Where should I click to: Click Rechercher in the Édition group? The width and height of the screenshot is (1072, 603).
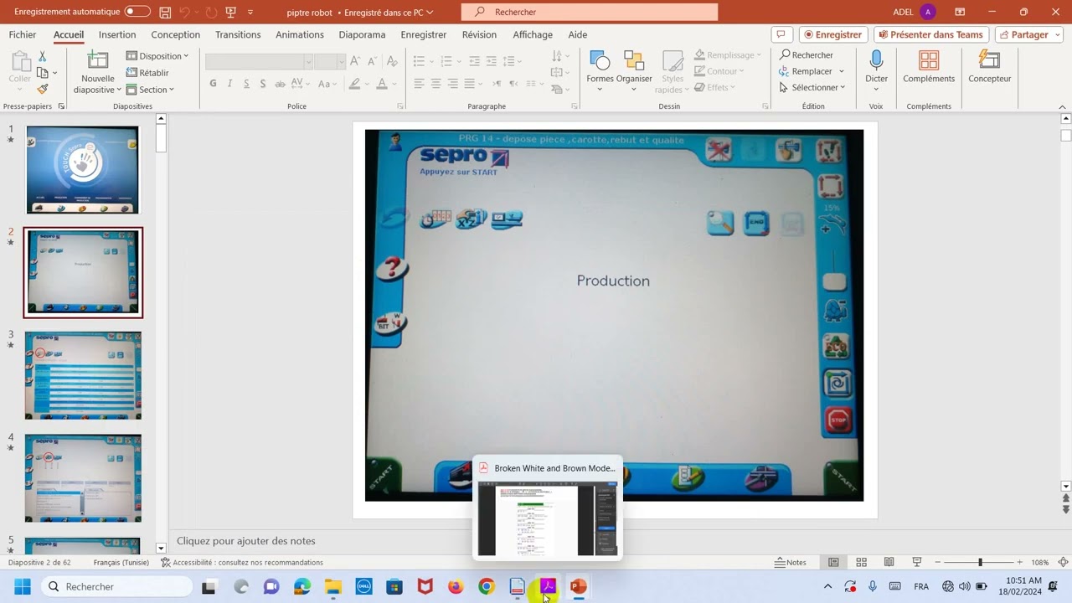click(807, 55)
